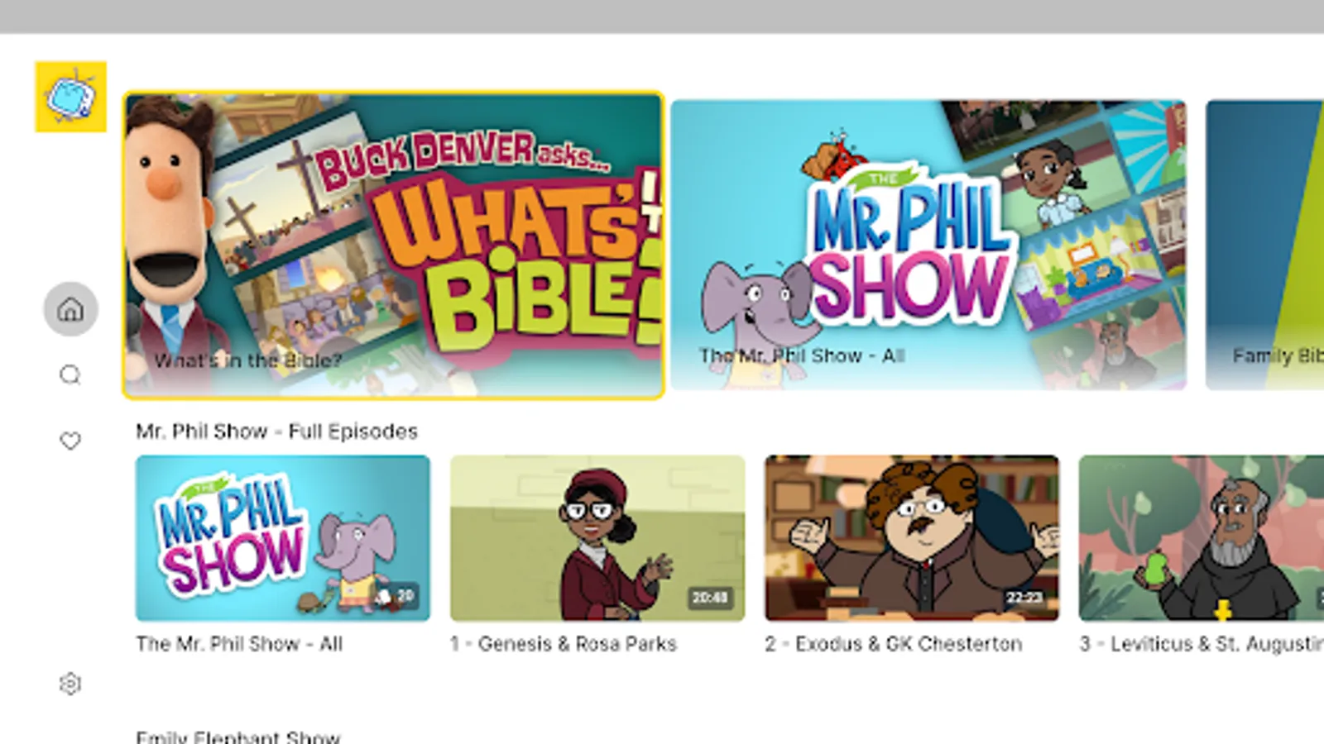
Task: Play The Mr. Phil Show - All thumbnail
Action: click(x=283, y=538)
